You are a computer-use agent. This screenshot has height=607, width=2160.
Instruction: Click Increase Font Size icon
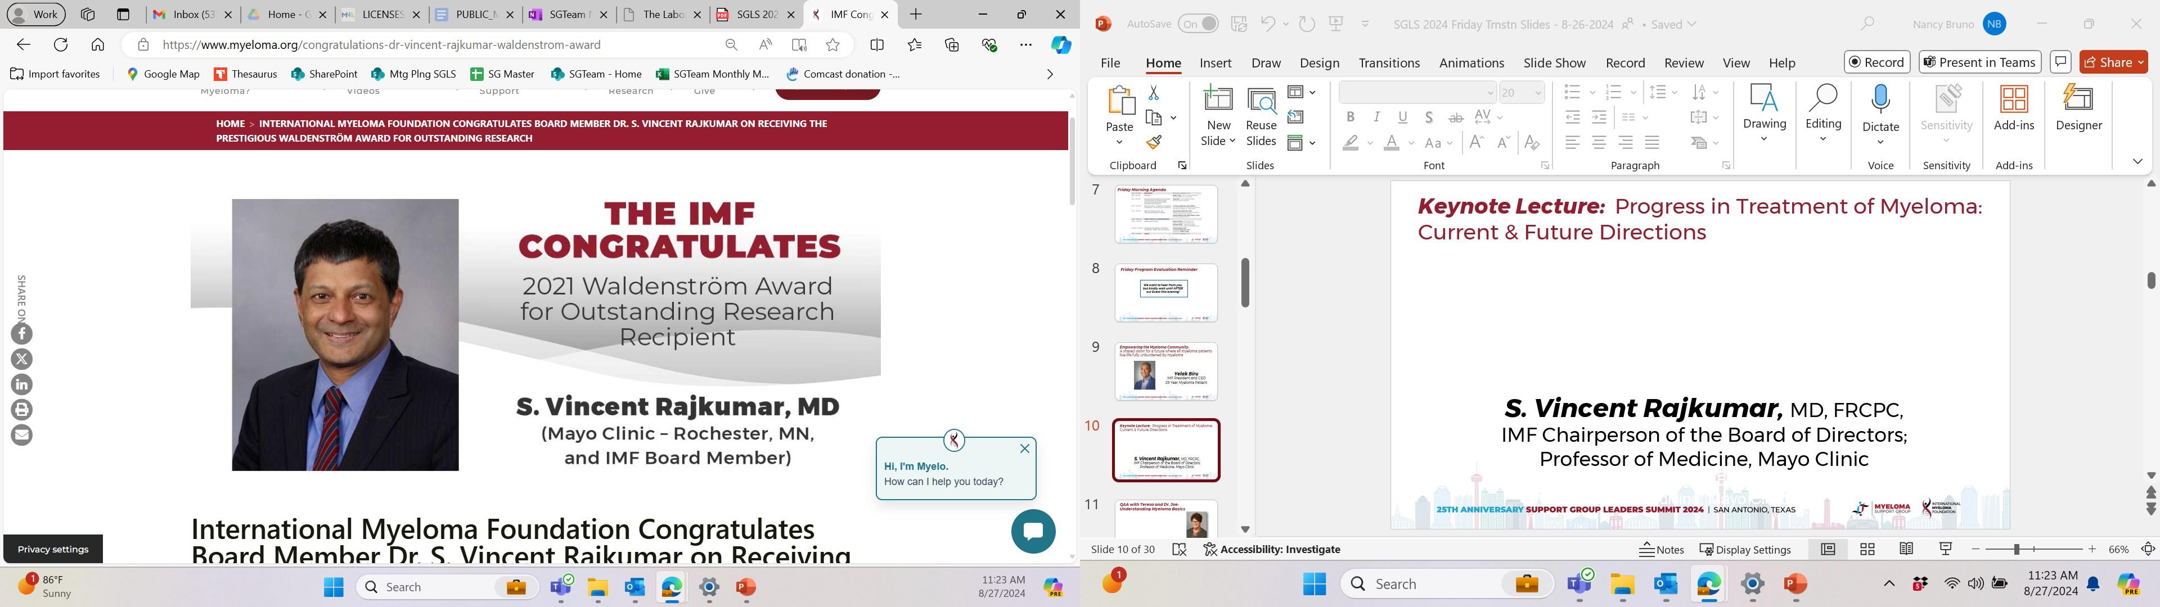click(1477, 143)
